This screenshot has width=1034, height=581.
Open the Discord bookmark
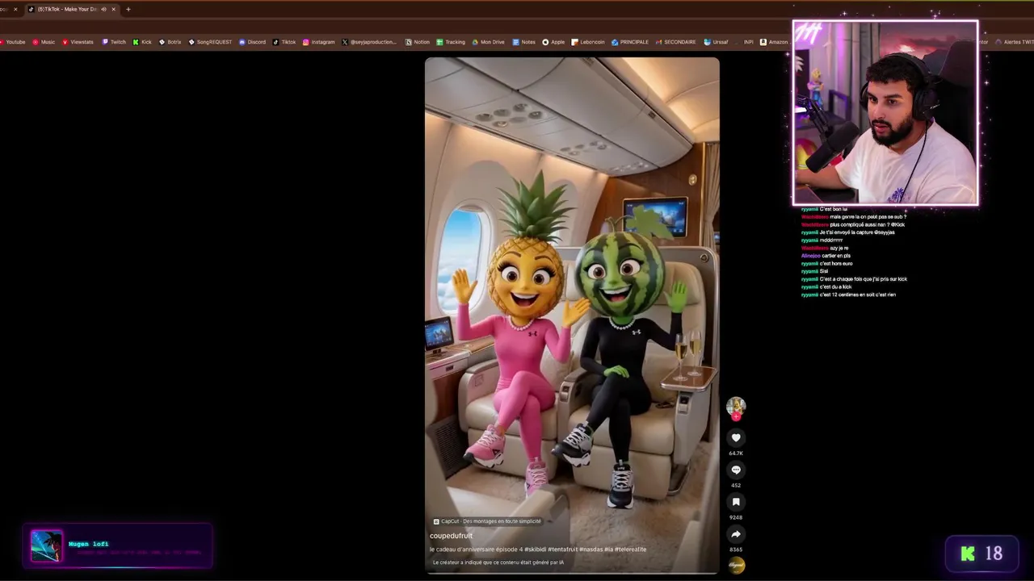tap(252, 42)
